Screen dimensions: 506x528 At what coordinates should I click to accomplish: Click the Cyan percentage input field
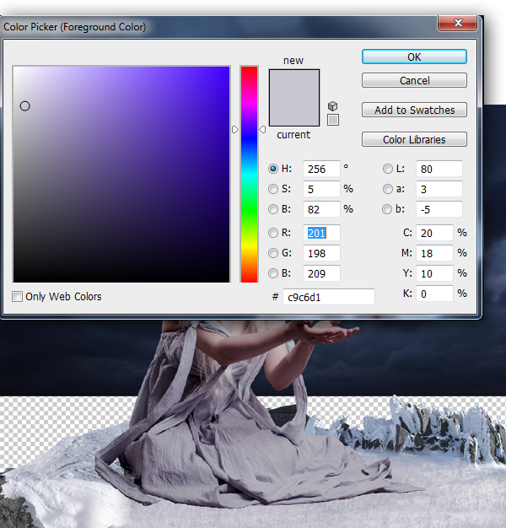434,233
